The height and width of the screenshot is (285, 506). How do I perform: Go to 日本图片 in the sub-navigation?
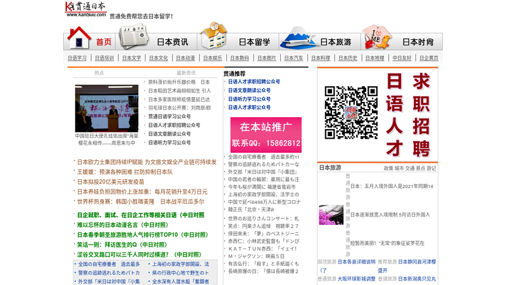pyautogui.click(x=266, y=58)
